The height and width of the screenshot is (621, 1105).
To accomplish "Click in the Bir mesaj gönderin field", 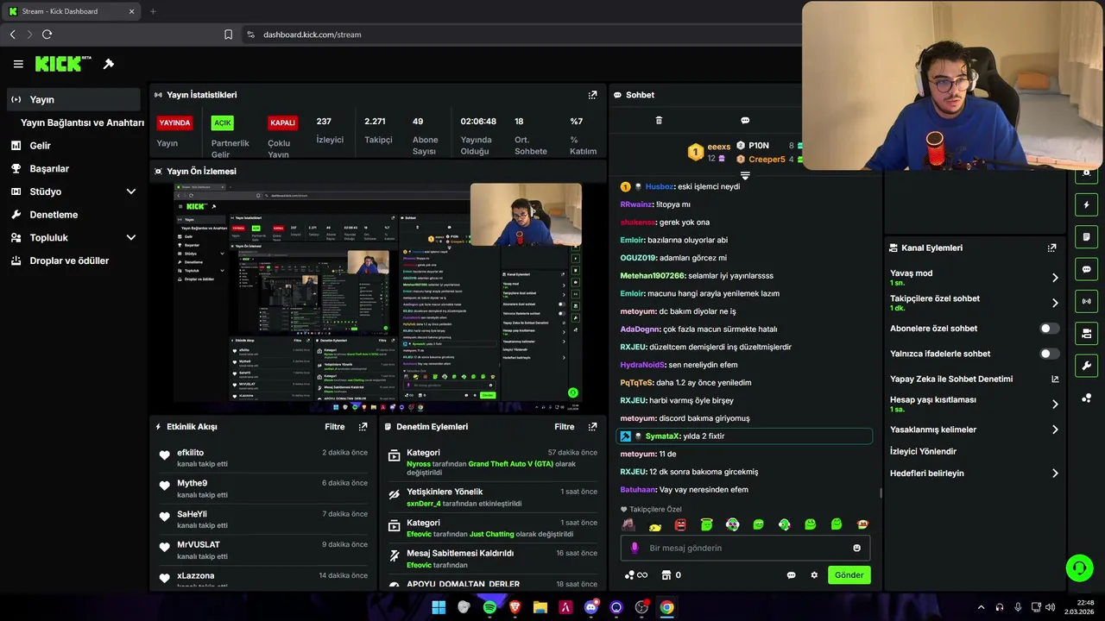I will pyautogui.click(x=744, y=548).
